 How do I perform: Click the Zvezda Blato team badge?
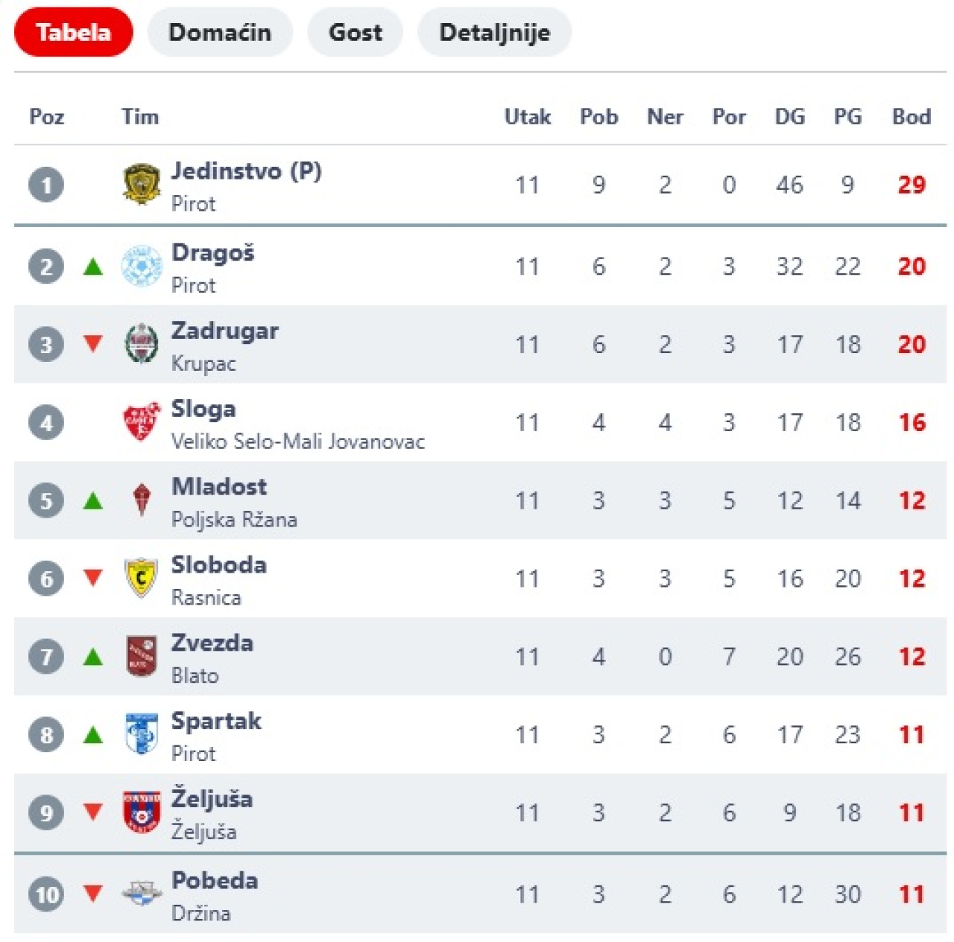(141, 656)
